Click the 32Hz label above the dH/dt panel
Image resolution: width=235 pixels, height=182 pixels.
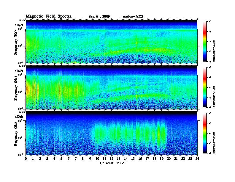22,20
